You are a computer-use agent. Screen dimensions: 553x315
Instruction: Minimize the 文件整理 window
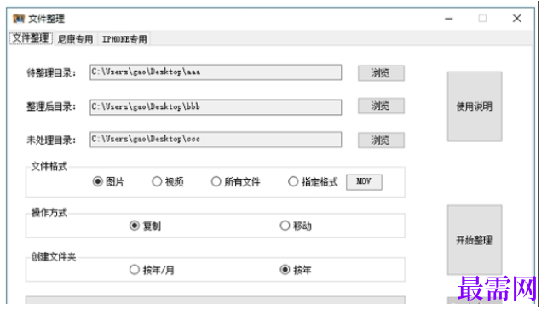448,19
